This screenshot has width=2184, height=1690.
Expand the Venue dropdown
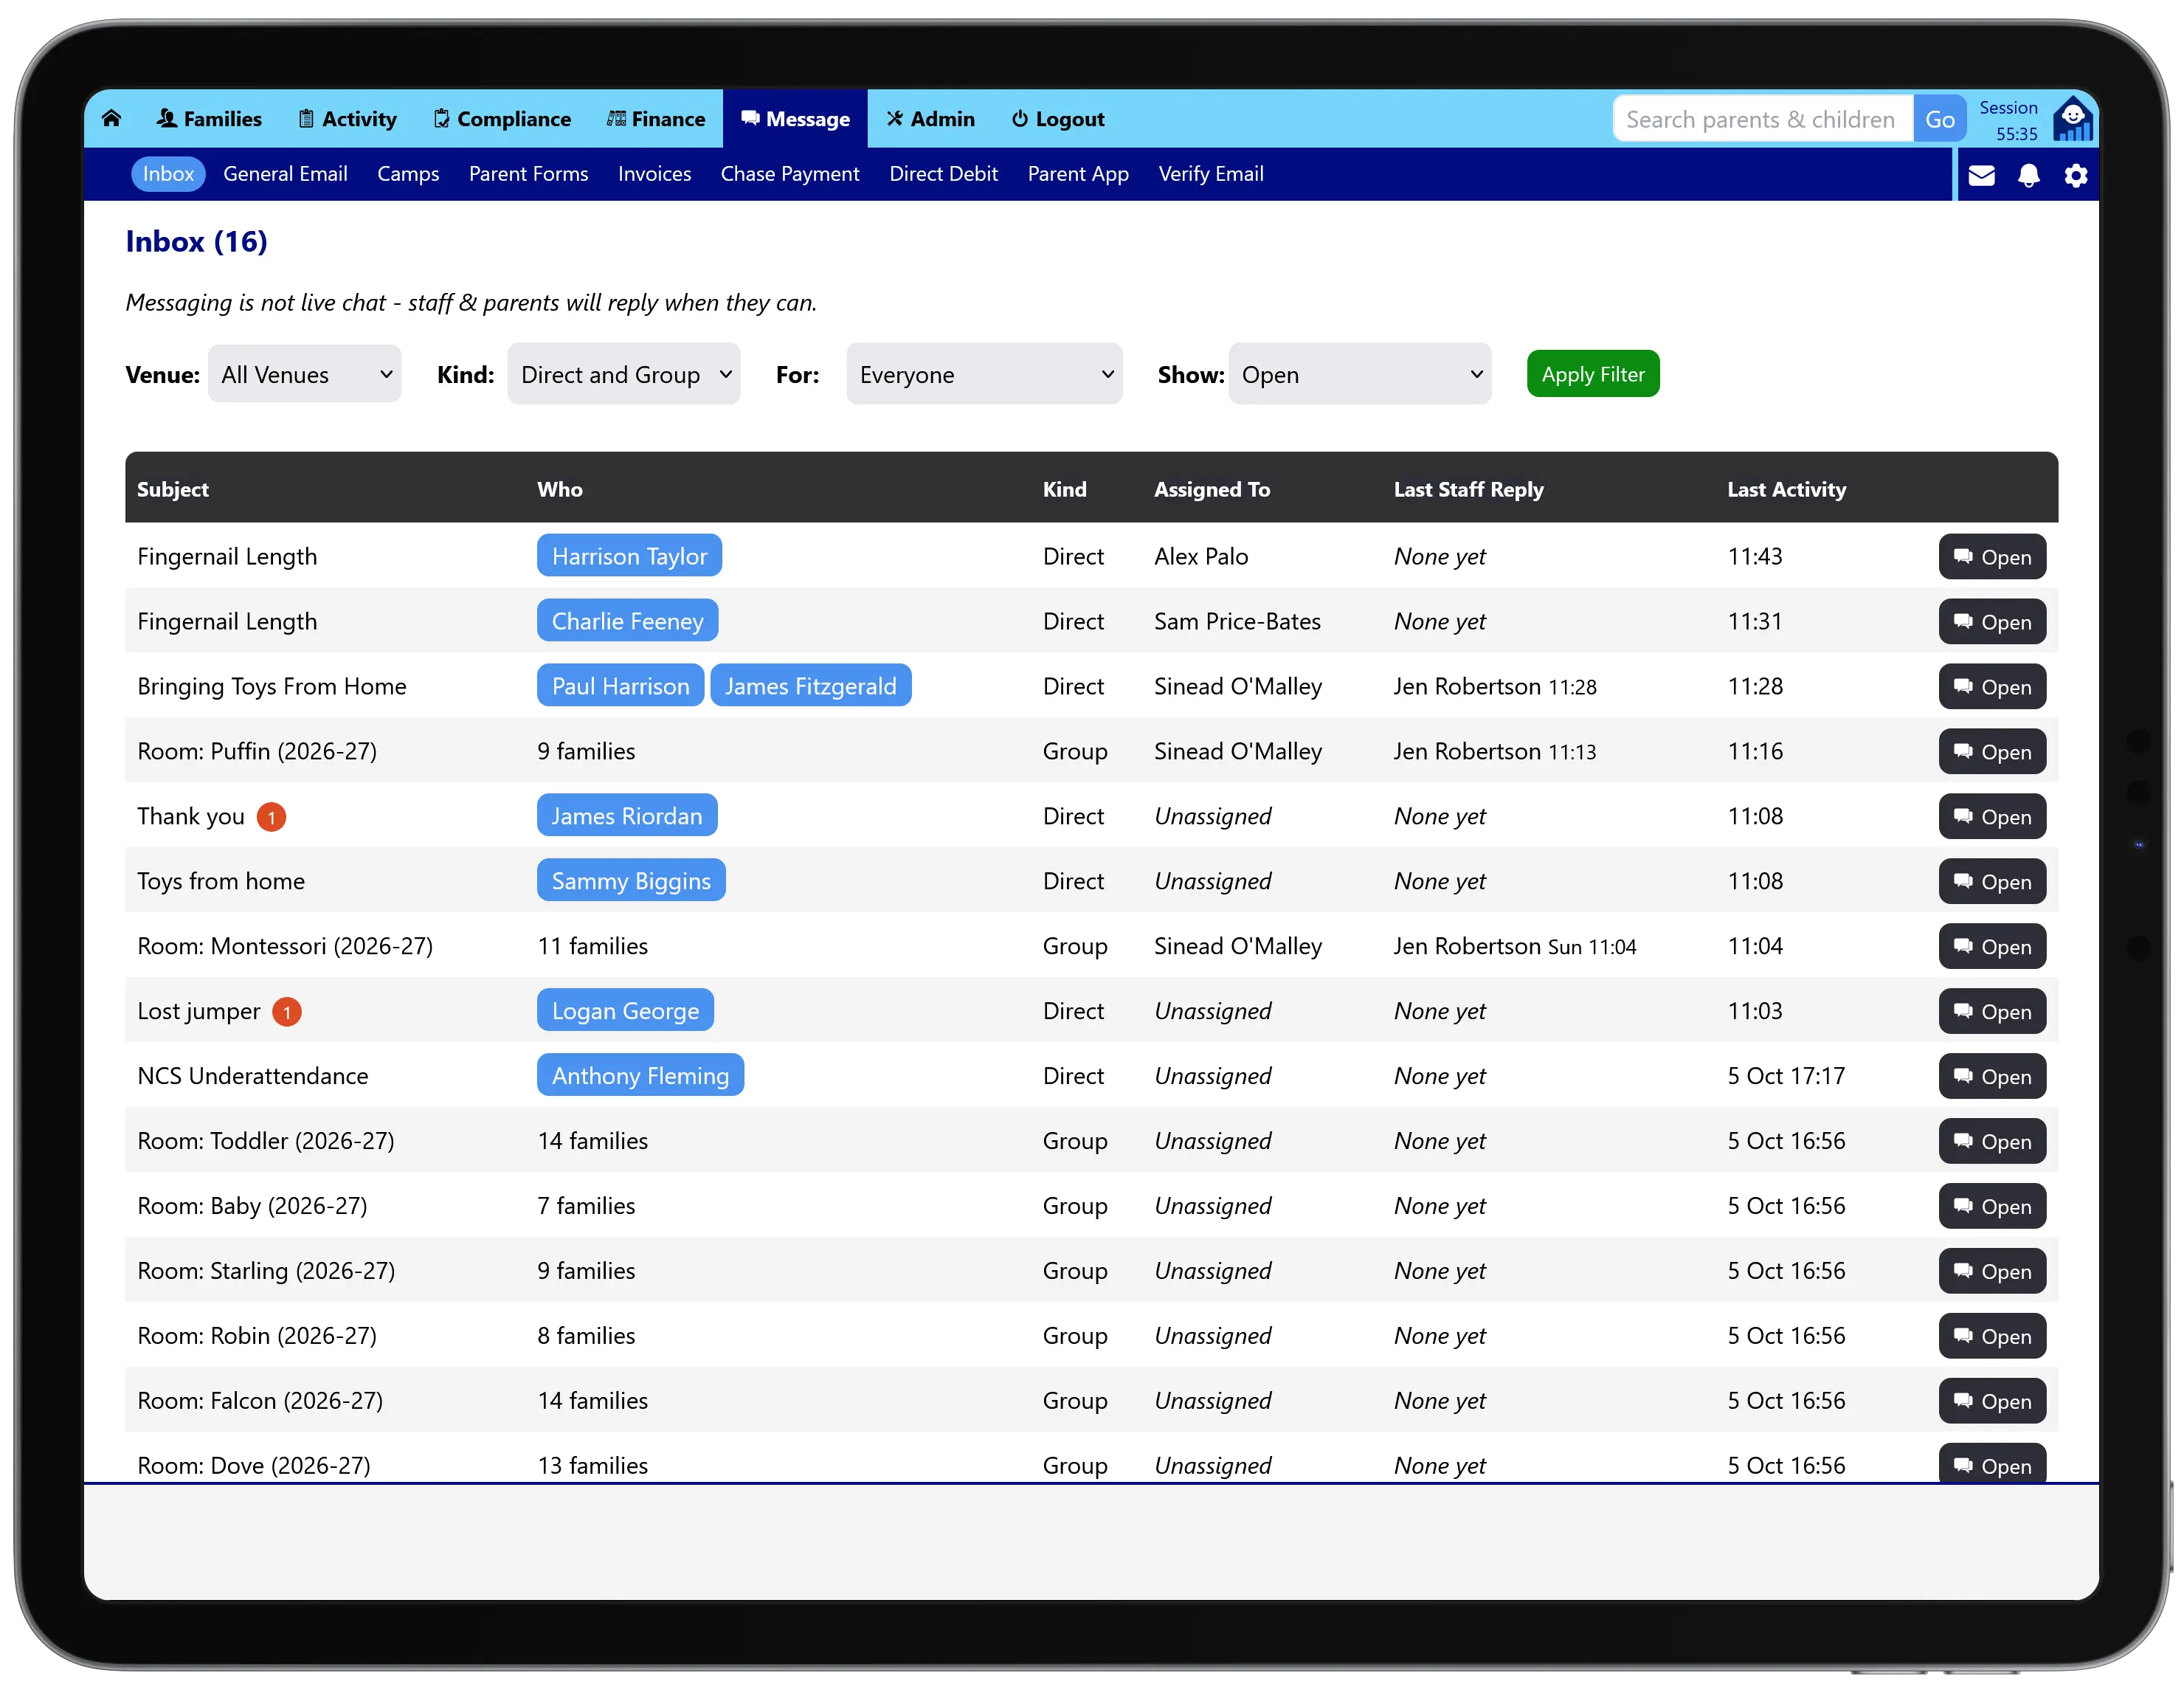click(x=305, y=375)
